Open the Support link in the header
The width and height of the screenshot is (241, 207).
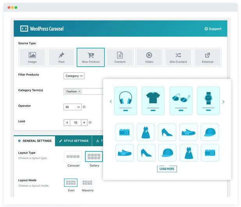(x=213, y=29)
